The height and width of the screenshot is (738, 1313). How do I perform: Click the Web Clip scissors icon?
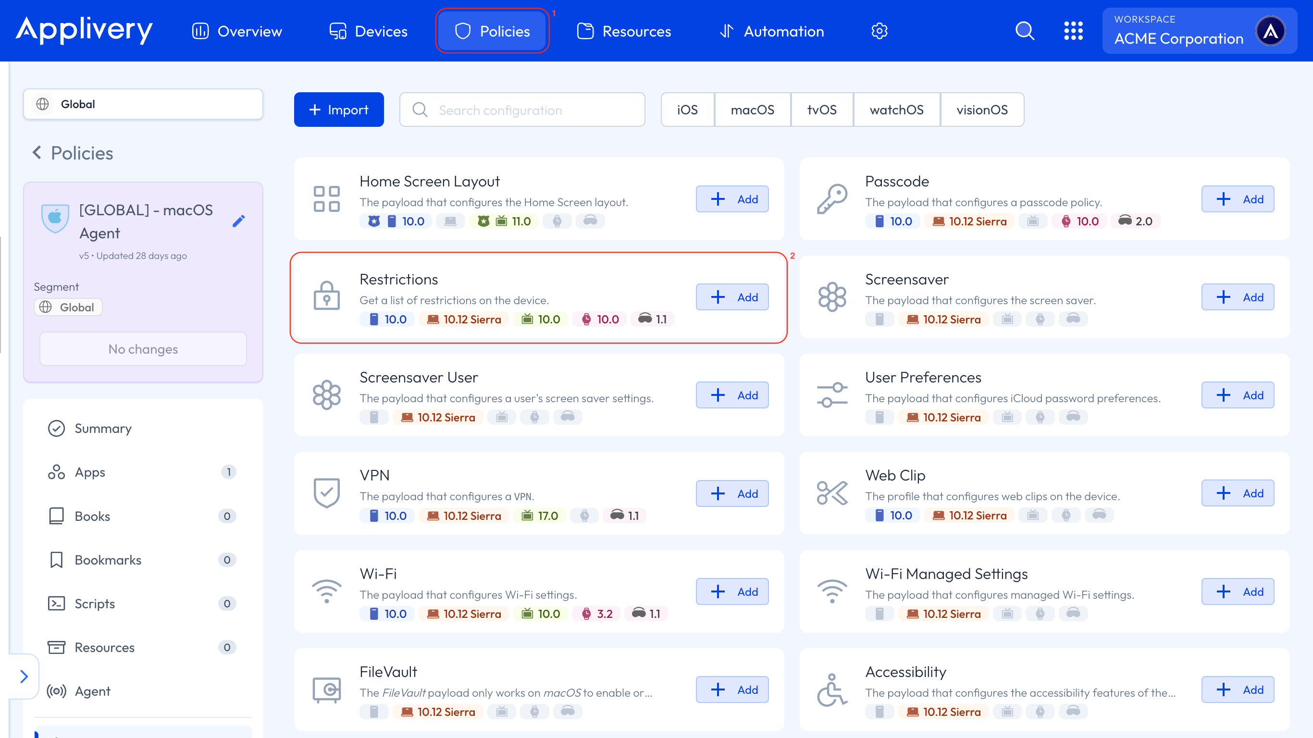click(x=832, y=493)
